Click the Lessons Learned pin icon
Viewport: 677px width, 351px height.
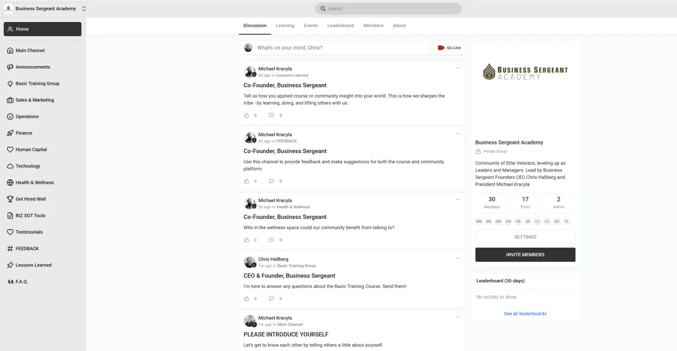[10, 265]
